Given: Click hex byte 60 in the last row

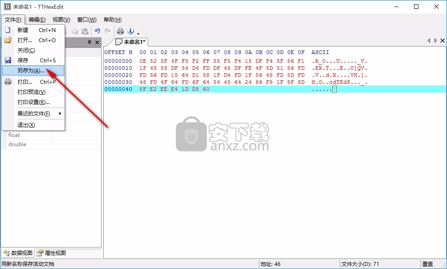Looking at the screenshot, I should pos(206,90).
